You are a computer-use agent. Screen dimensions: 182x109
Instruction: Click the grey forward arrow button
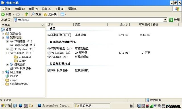[18, 14]
